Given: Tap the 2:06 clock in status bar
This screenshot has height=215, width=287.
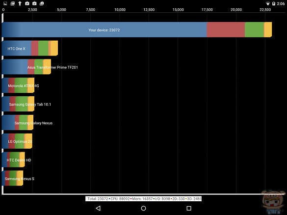Looking at the screenshot, I should click(x=281, y=3).
